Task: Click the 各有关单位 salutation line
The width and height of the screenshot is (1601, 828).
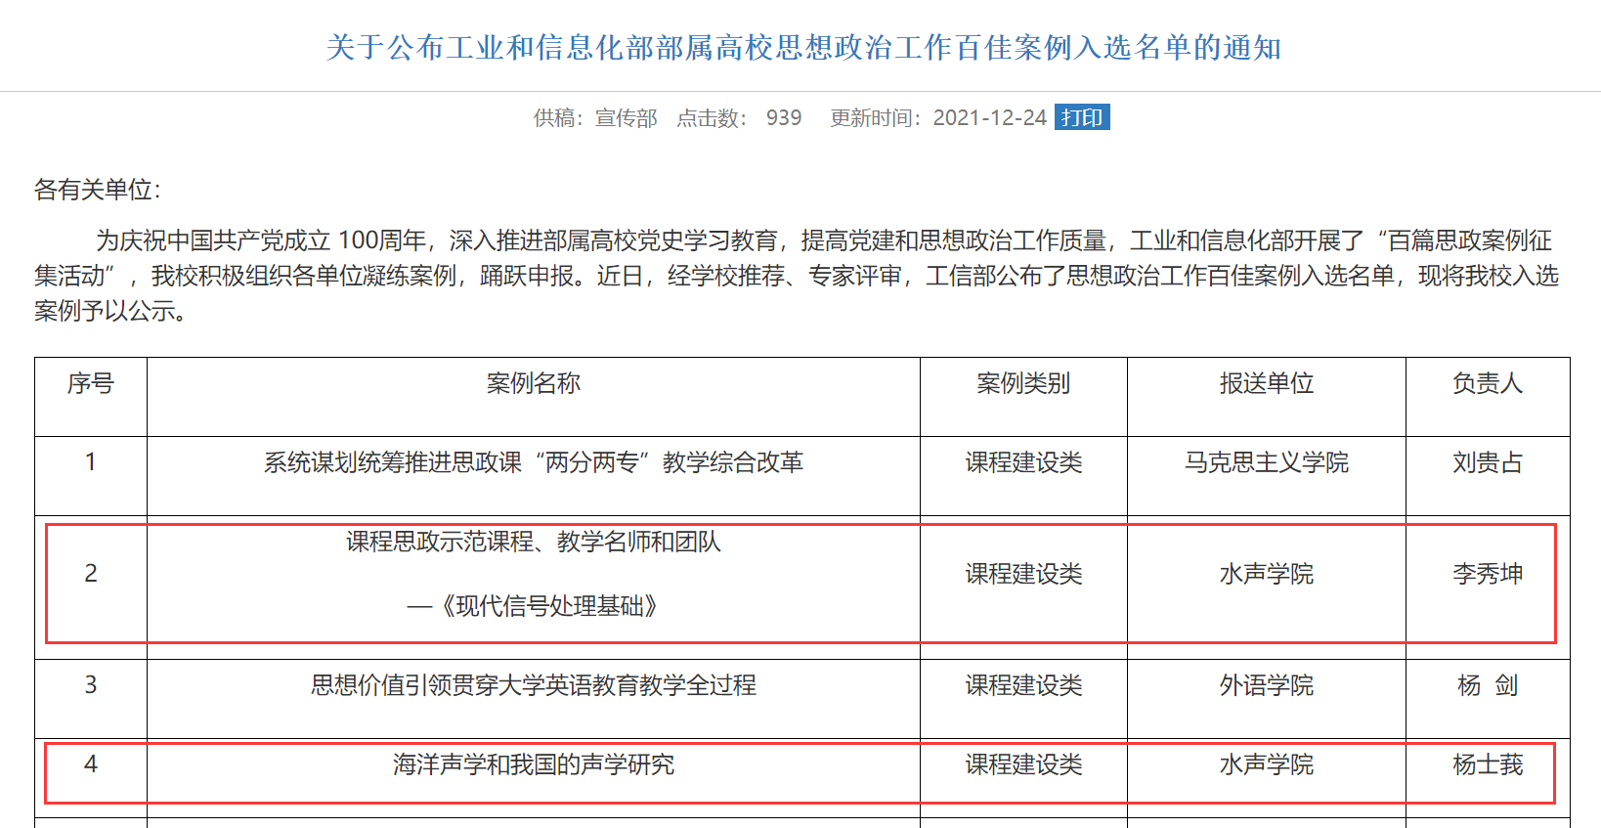Action: pos(97,190)
